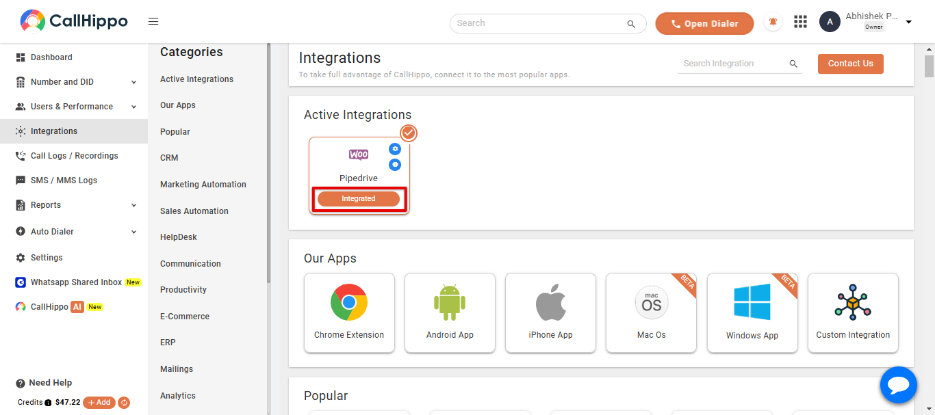Select the Marketing Automation category
935x415 pixels.
[x=203, y=185]
